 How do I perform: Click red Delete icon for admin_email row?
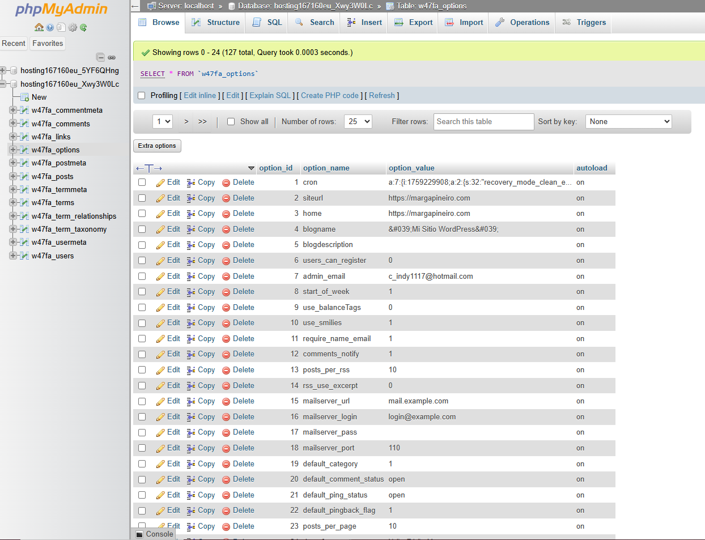pos(226,277)
